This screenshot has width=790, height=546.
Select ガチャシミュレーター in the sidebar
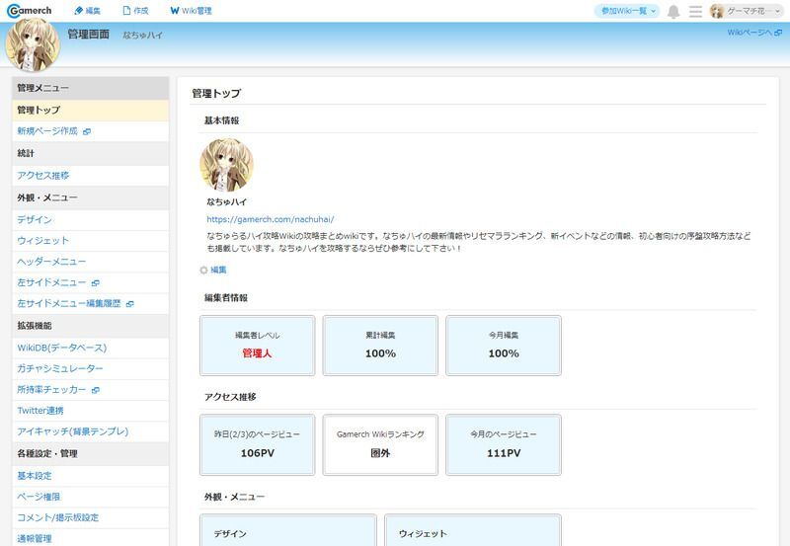tap(60, 368)
